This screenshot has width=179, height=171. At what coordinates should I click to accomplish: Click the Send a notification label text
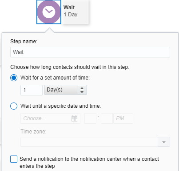coord(89,163)
